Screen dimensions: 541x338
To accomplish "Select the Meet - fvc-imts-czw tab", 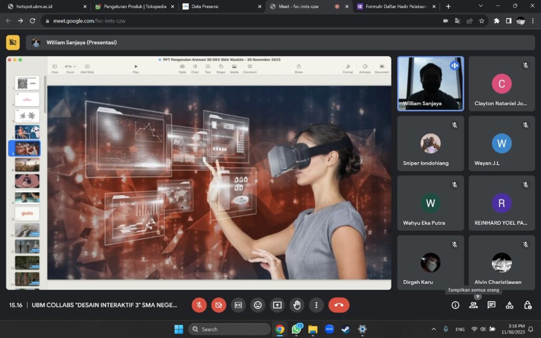I will pyautogui.click(x=309, y=6).
